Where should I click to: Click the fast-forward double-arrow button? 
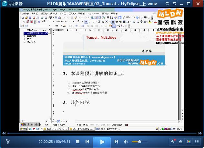(200, 133)
